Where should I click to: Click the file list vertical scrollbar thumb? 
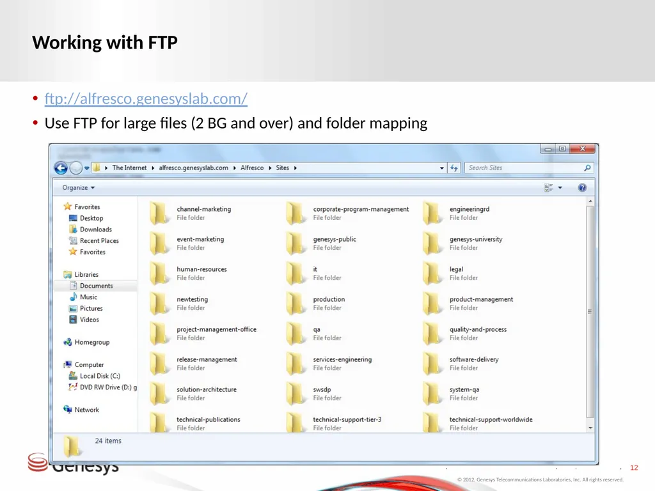[590, 311]
